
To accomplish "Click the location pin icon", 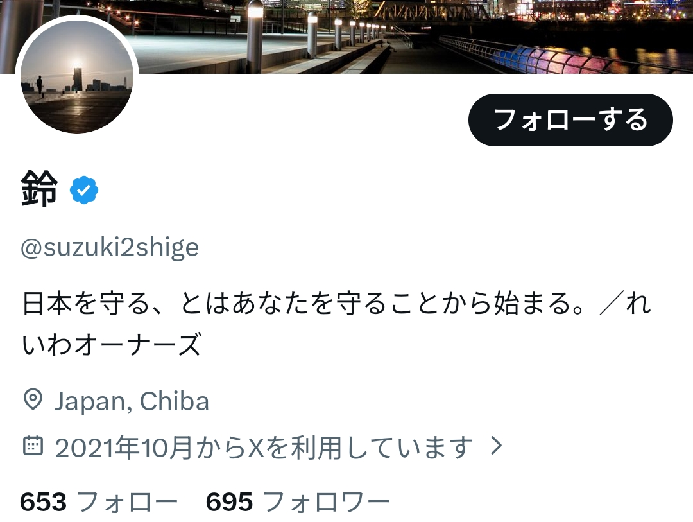I will tap(33, 400).
